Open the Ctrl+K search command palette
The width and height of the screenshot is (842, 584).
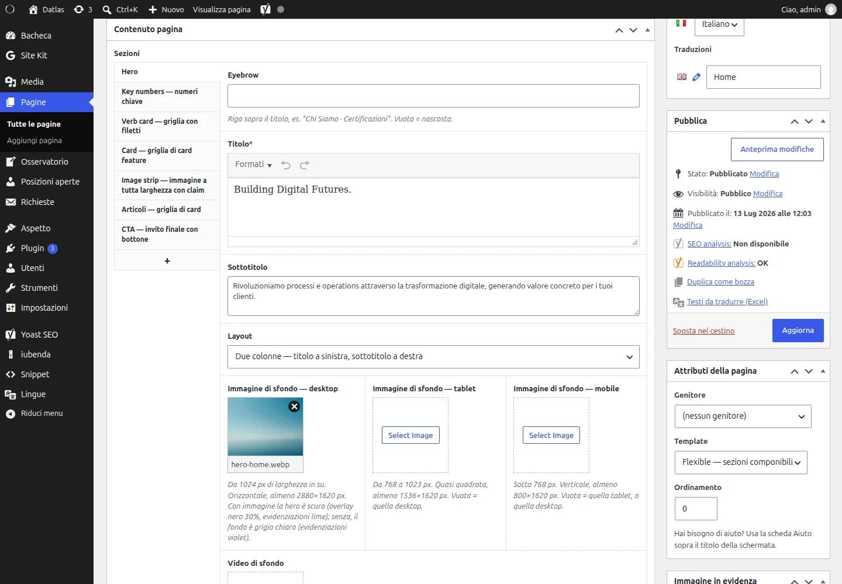[120, 9]
